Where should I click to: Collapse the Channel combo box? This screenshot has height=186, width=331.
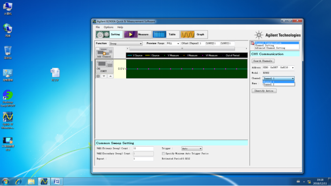pyautogui.click(x=293, y=78)
